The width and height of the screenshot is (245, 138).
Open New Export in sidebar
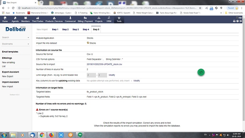(x=7, y=76)
